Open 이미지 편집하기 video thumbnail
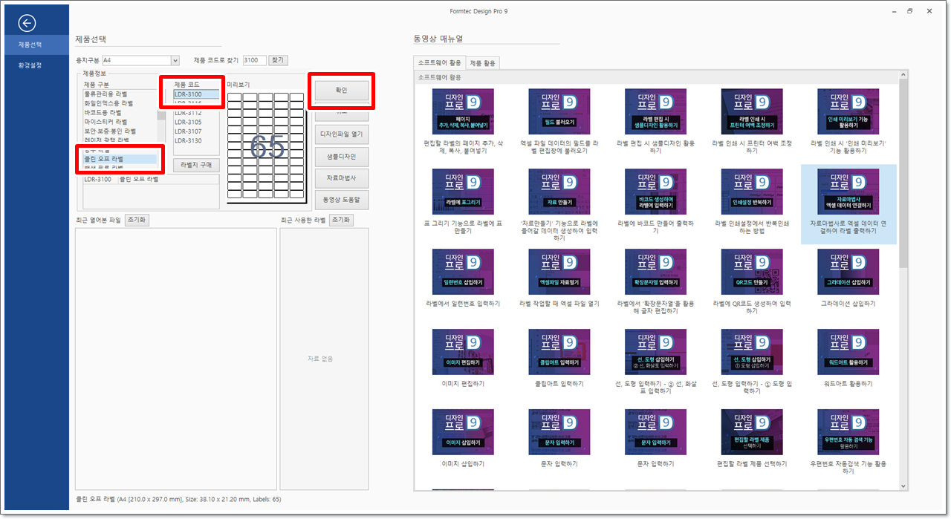This screenshot has height=519, width=951. coord(463,352)
